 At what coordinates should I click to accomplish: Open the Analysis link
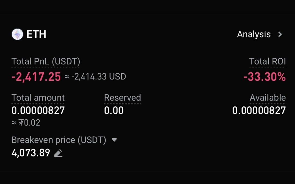(254, 34)
